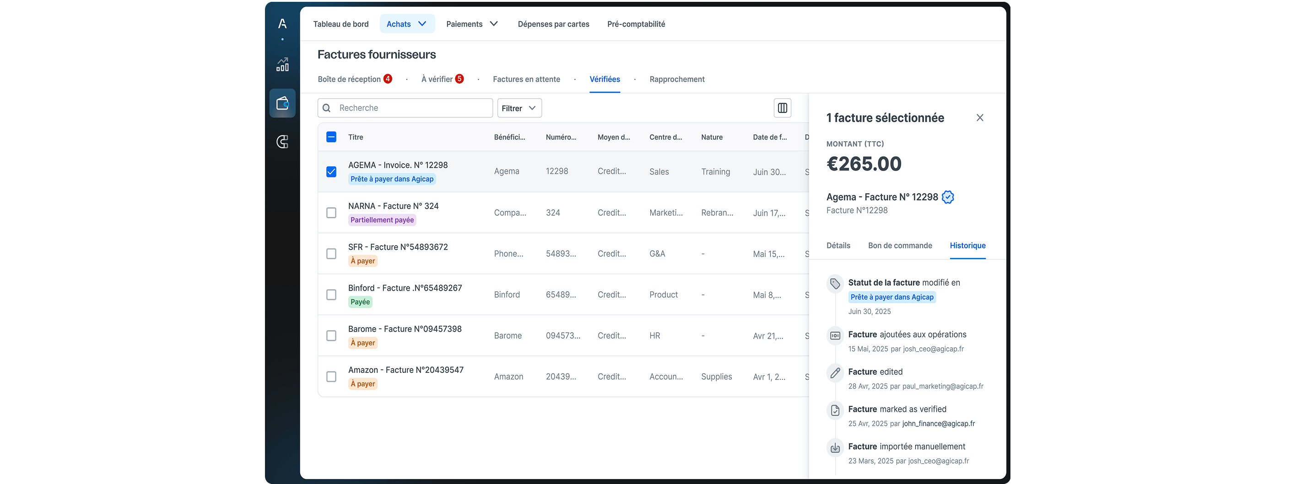Sort by the Centre d... column header

click(665, 137)
